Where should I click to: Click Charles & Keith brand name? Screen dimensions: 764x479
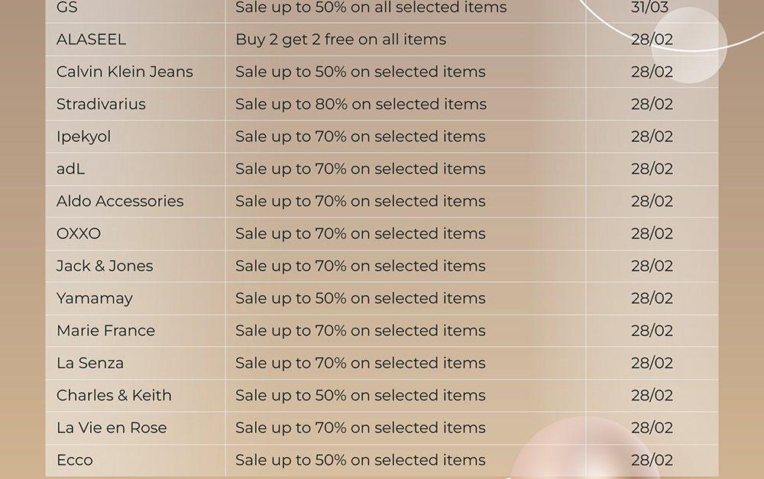coord(114,395)
